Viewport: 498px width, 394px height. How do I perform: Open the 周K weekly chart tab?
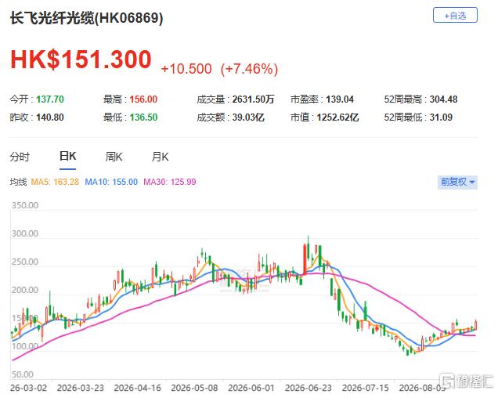tap(114, 157)
